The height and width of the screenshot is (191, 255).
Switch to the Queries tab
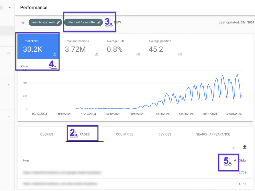(x=46, y=134)
